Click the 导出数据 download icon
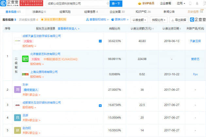The width and height of the screenshot is (206, 137). 173,20
